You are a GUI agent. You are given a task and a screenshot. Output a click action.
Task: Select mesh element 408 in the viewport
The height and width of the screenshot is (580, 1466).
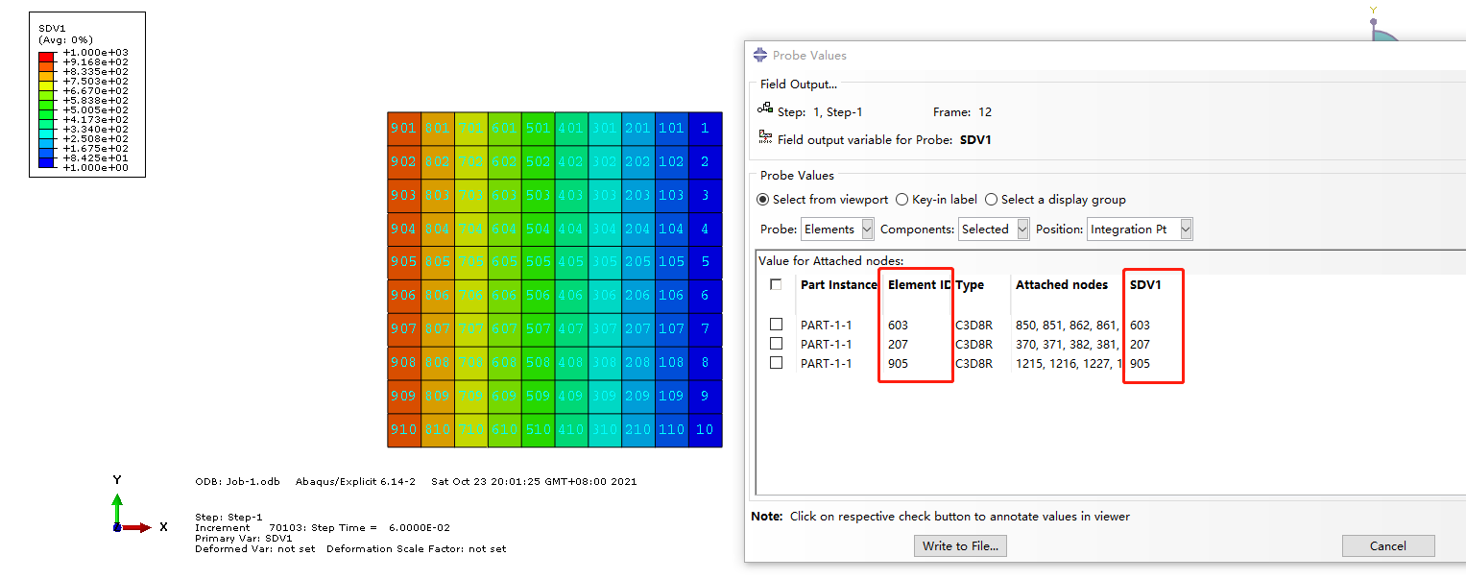[x=570, y=362]
